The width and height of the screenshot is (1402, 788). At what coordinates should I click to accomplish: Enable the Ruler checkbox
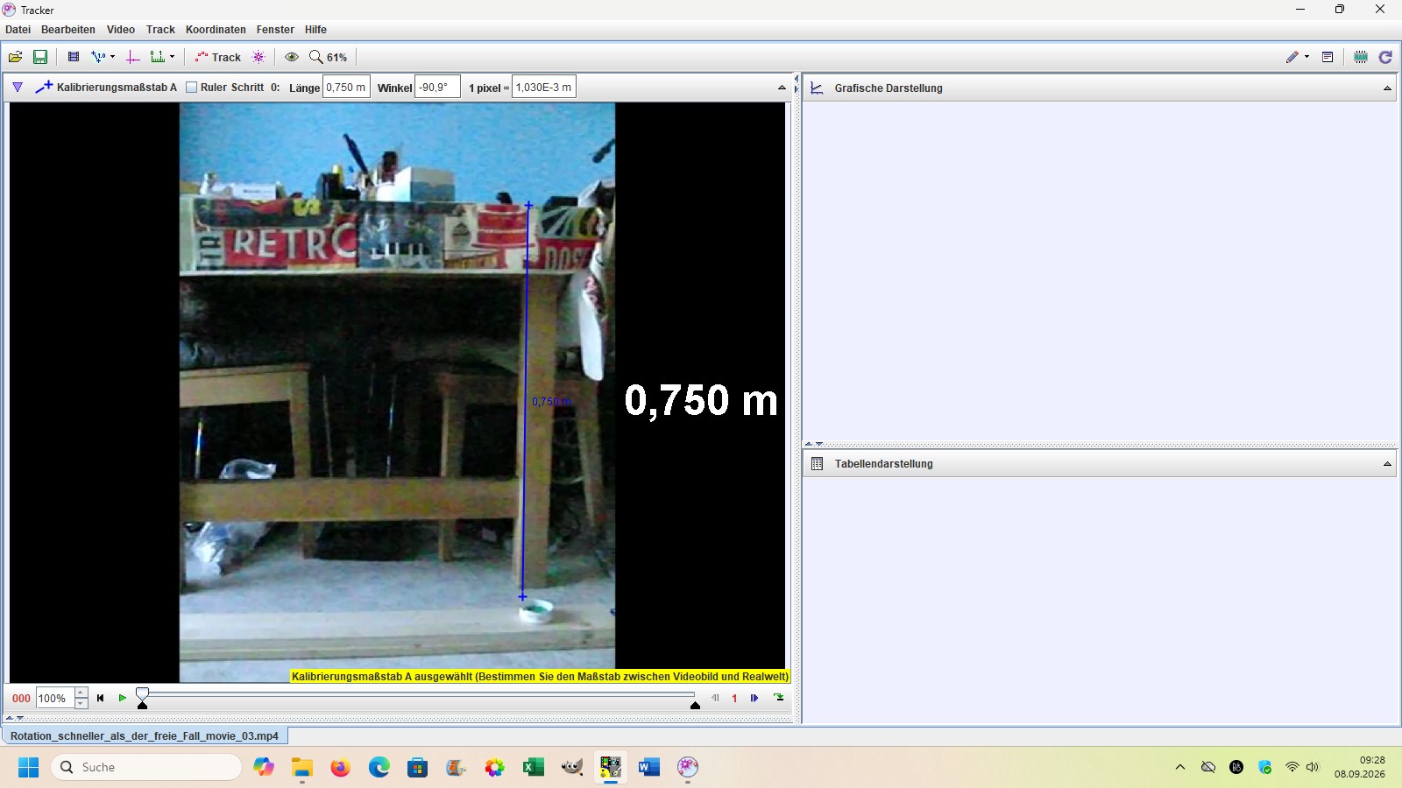click(191, 88)
